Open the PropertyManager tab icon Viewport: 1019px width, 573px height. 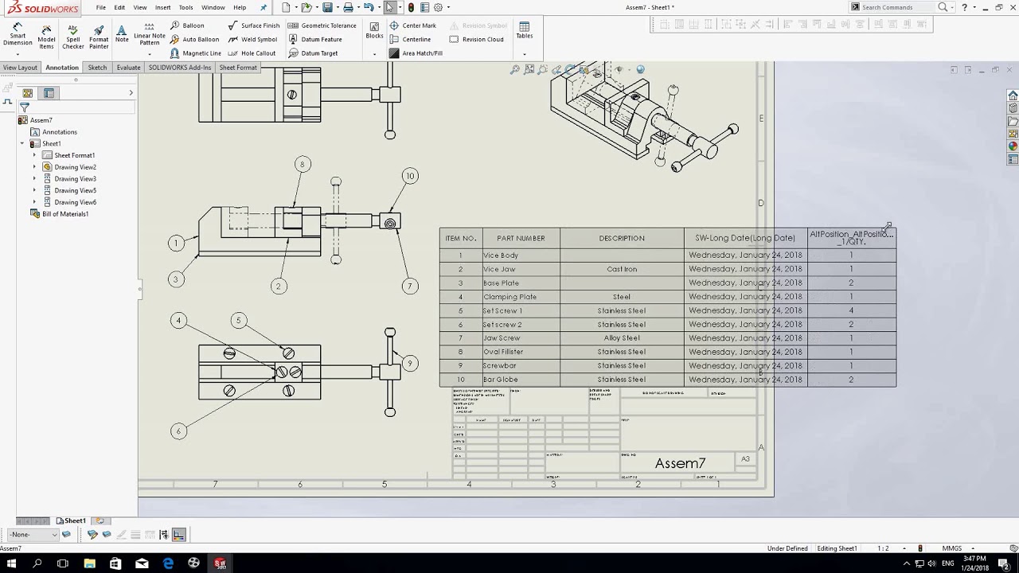pyautogui.click(x=49, y=93)
